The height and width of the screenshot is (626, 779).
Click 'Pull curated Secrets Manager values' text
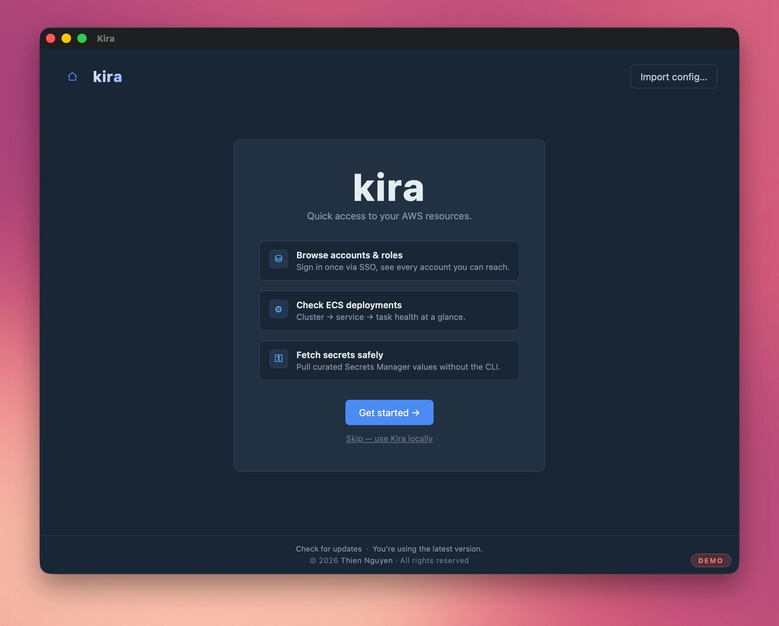(398, 367)
